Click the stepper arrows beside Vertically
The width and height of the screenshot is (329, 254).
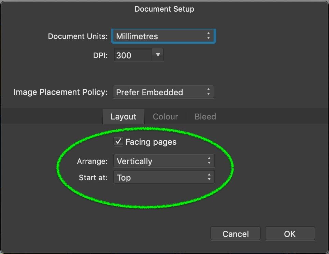pos(209,160)
